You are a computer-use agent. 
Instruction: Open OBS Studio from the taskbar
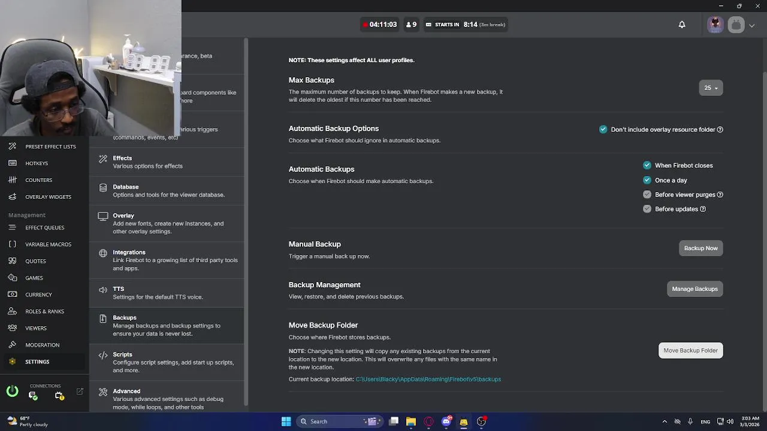click(481, 421)
